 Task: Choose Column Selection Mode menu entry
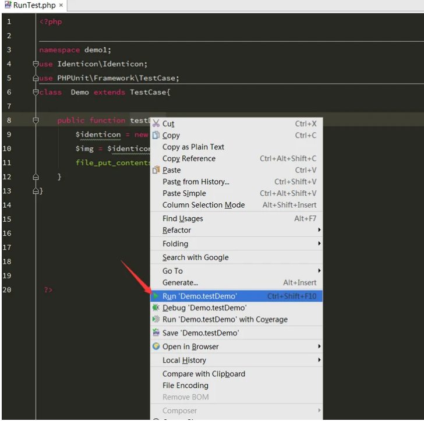pyautogui.click(x=203, y=205)
